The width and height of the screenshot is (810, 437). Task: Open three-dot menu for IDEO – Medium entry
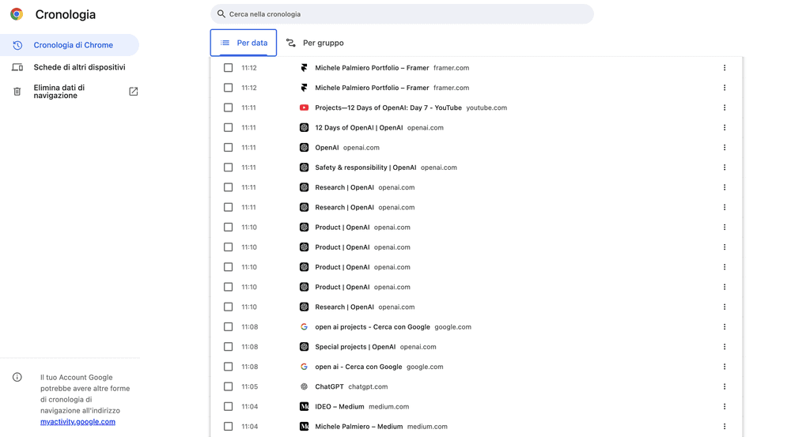(725, 406)
